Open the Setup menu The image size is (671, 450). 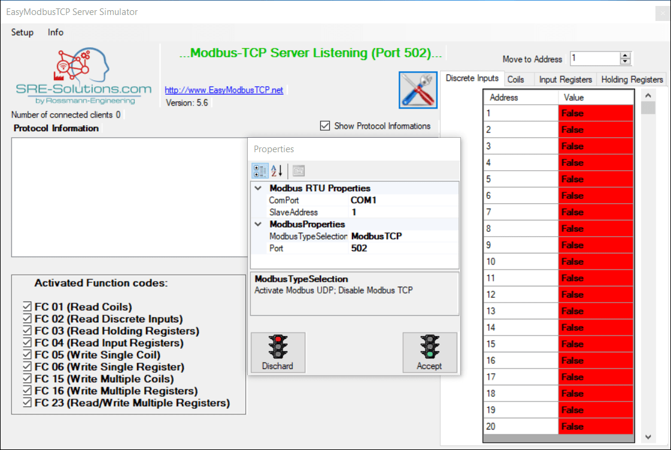pyautogui.click(x=22, y=32)
